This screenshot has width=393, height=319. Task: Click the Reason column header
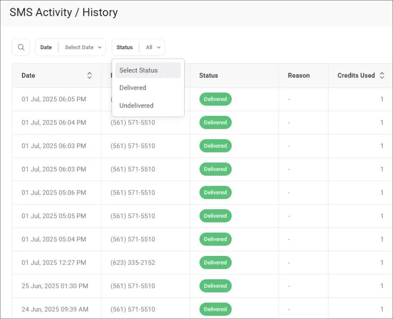(298, 75)
